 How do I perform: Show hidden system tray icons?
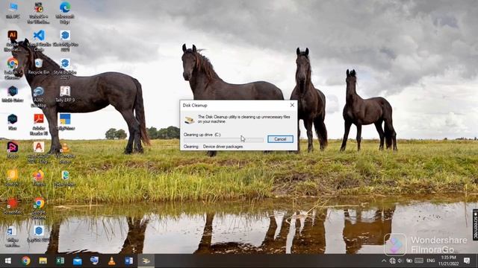[x=384, y=261]
